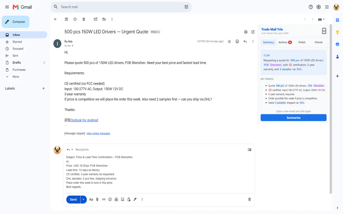The width and height of the screenshot is (343, 214).
Task: Get add-ons plus icon
Action: click(337, 76)
